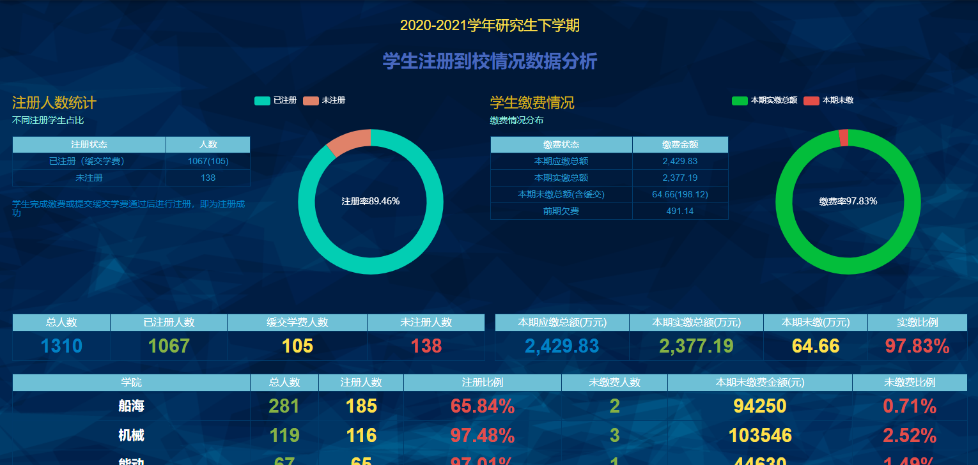Click the 注册状态 column header
The height and width of the screenshot is (465, 978).
tap(89, 144)
